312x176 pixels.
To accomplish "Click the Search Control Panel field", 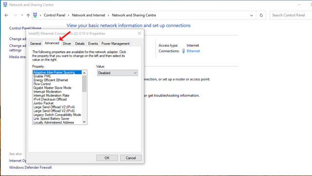I will (x=291, y=15).
